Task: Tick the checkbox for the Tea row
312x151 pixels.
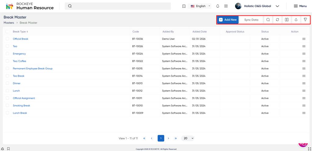Action: 7,46
